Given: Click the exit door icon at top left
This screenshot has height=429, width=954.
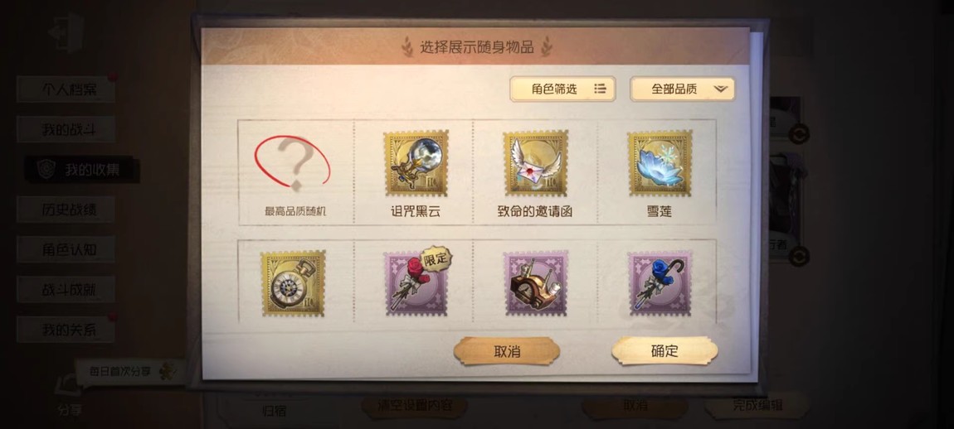Looking at the screenshot, I should click(x=66, y=32).
